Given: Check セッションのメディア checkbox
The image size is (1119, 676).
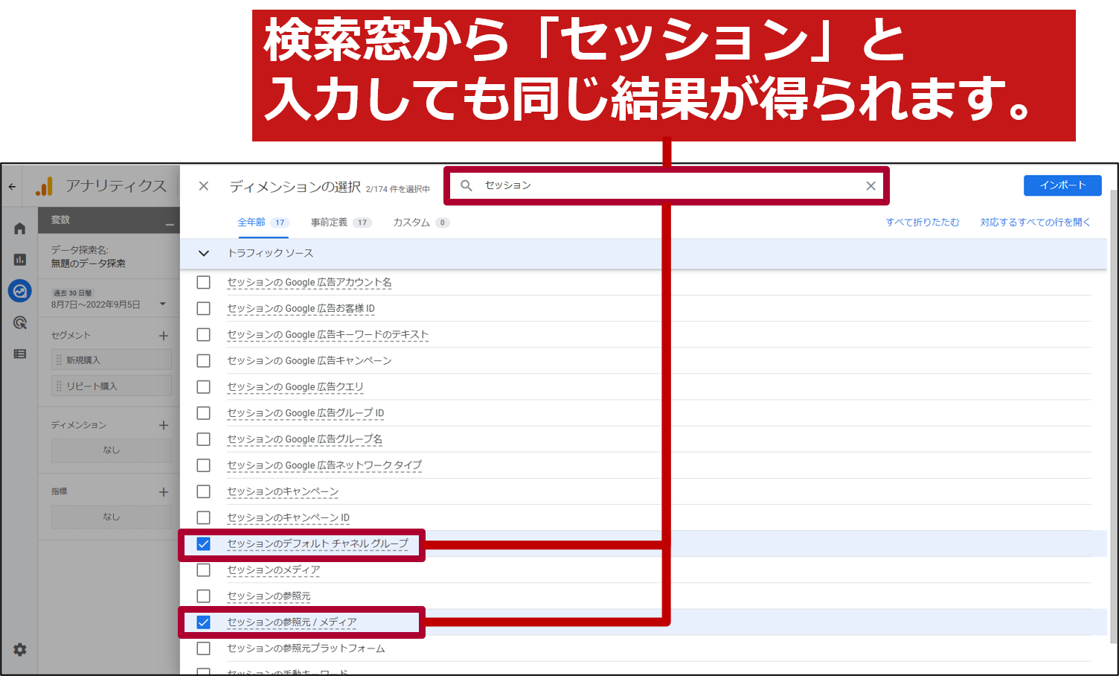Looking at the screenshot, I should 203,570.
